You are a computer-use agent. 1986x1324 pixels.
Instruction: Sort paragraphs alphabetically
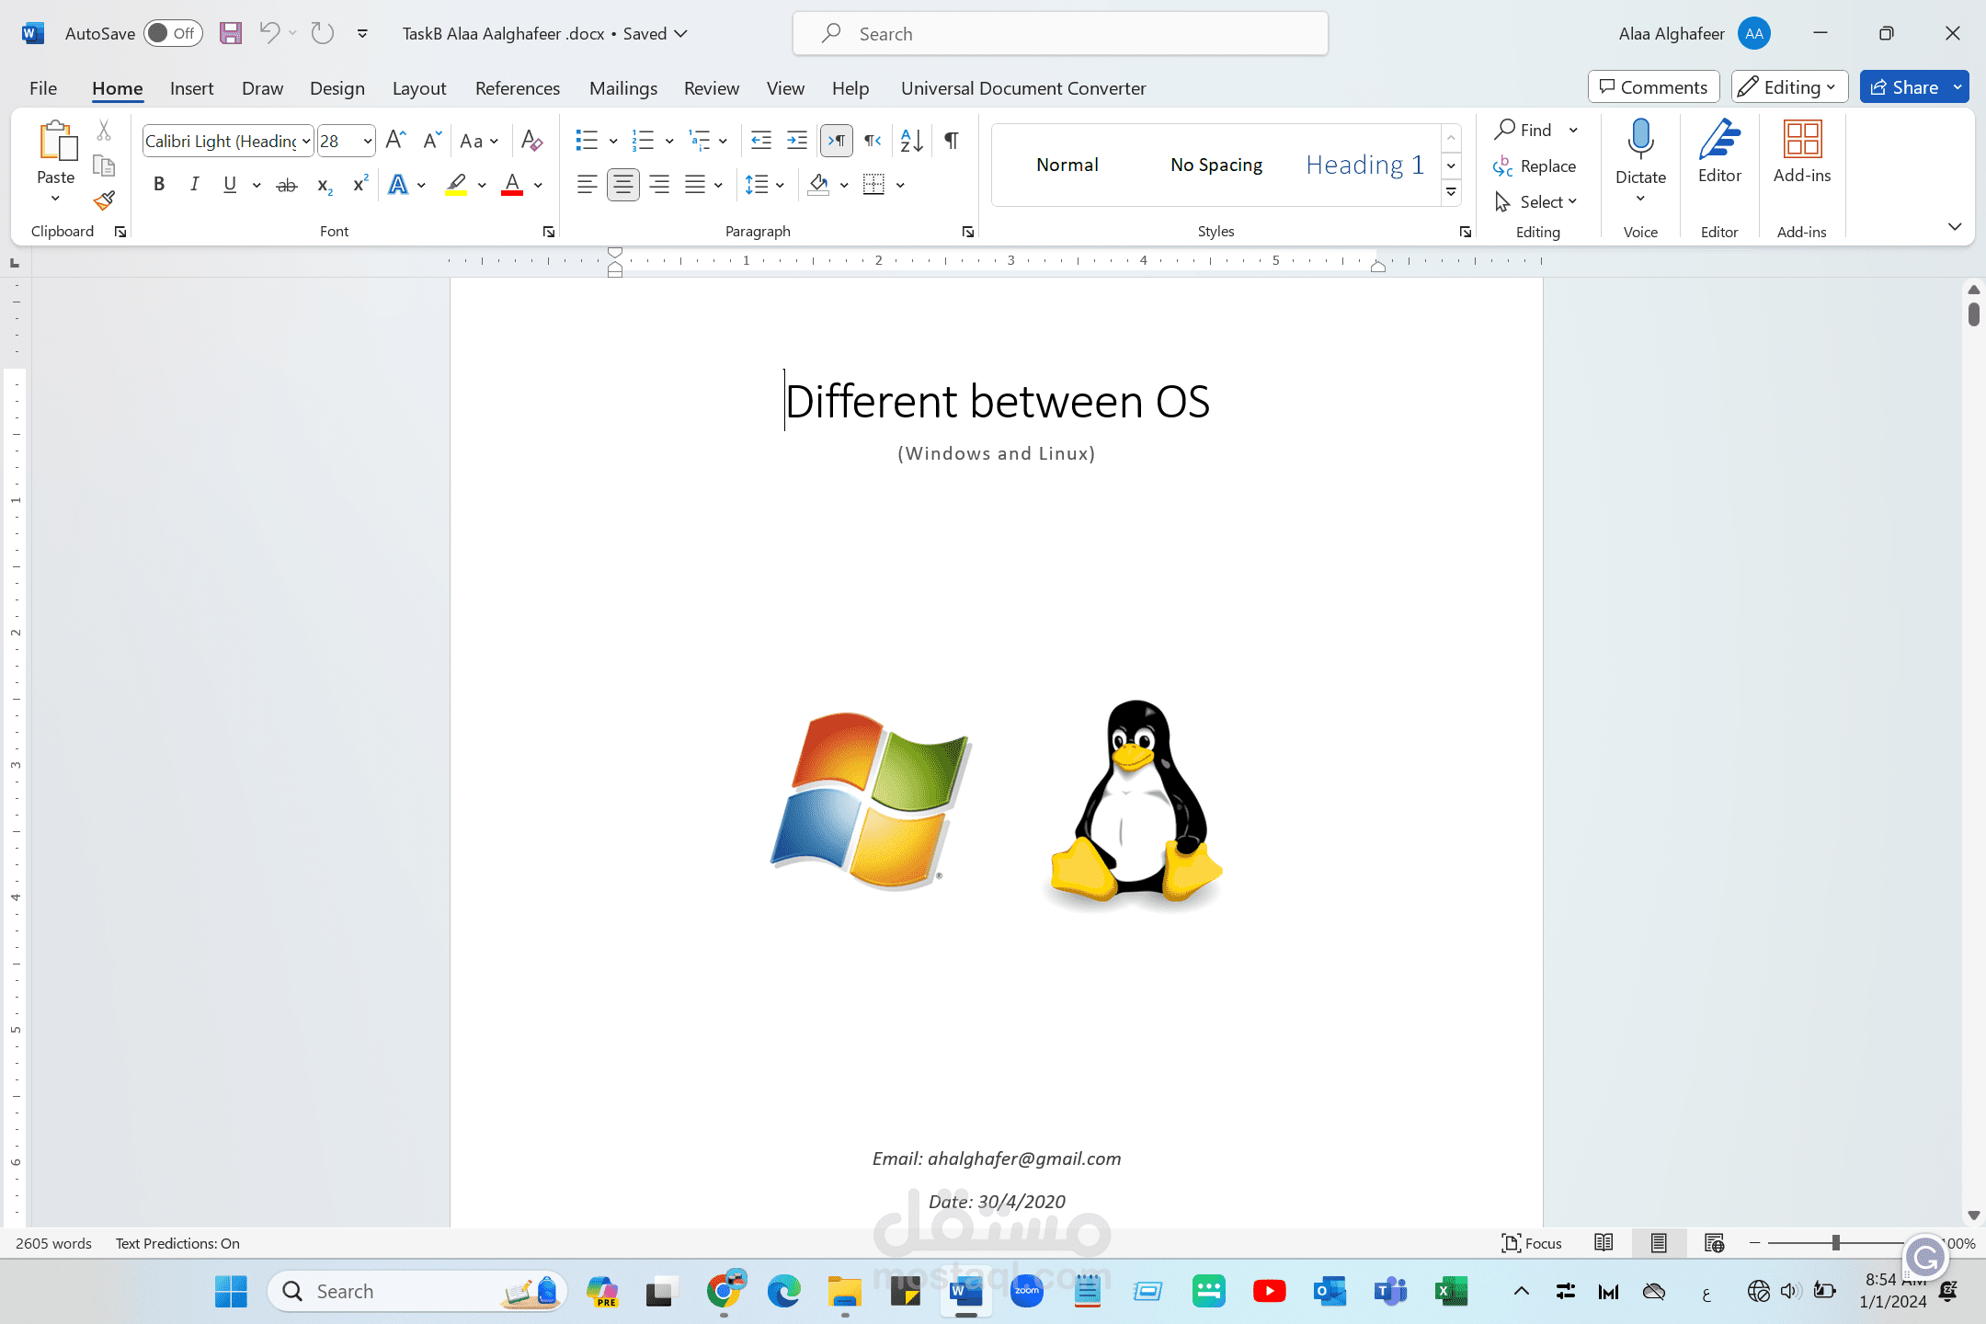(x=911, y=140)
